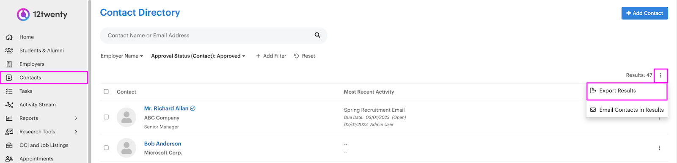Go to Appointments
Screen dimensions: 677x163
tap(36, 159)
